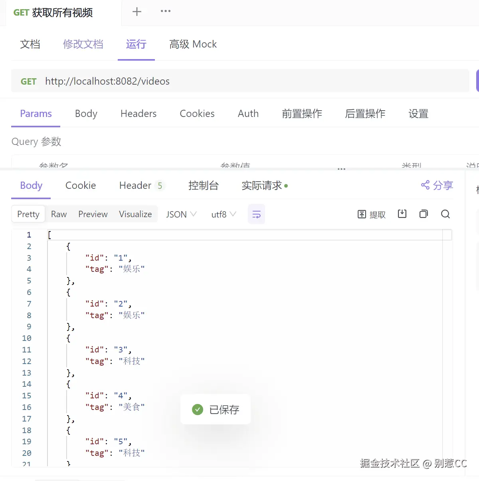
Task: Open the GET method selector
Action: (x=28, y=81)
